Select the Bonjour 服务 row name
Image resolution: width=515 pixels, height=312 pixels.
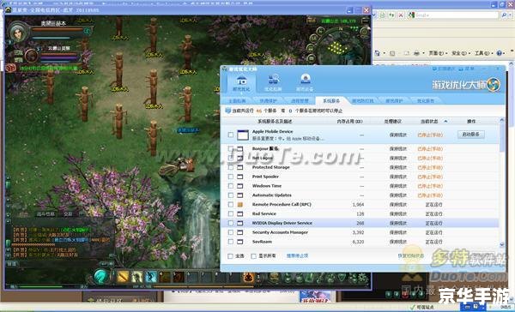coord(265,148)
